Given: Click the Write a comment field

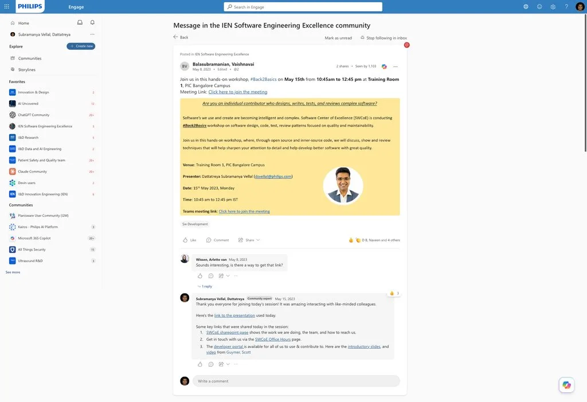Looking at the screenshot, I should pyautogui.click(x=296, y=381).
